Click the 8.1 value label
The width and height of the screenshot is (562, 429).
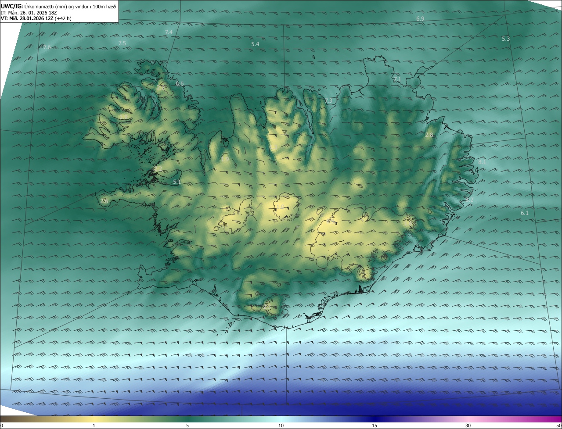click(x=482, y=162)
